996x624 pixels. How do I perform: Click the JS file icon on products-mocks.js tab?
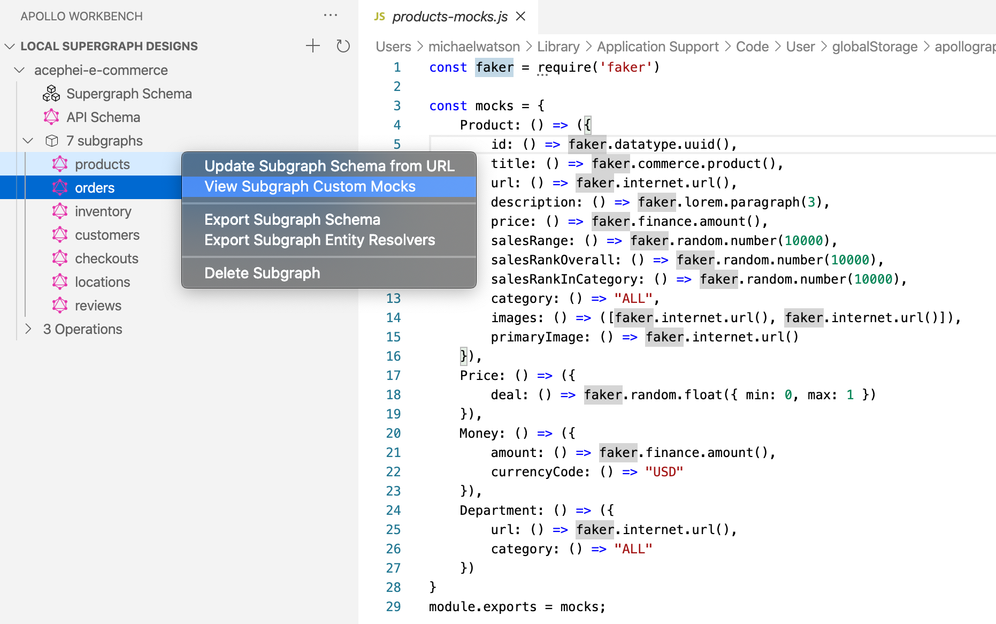coord(379,17)
